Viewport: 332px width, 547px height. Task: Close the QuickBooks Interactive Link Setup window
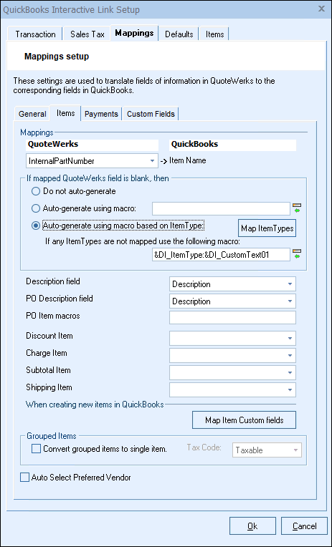pyautogui.click(x=321, y=9)
